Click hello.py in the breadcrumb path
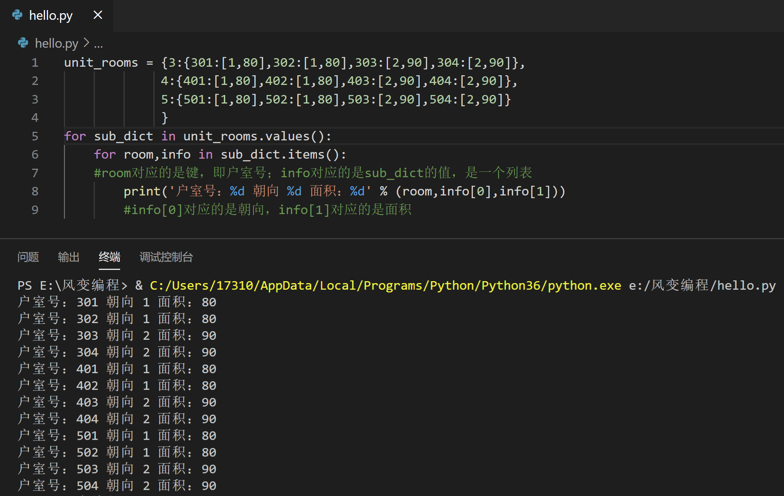Image resolution: width=784 pixels, height=496 pixels. [x=57, y=43]
